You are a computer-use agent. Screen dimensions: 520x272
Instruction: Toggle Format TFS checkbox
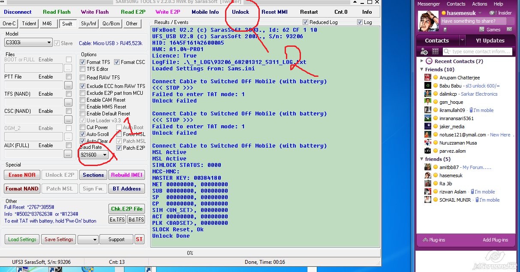83,62
